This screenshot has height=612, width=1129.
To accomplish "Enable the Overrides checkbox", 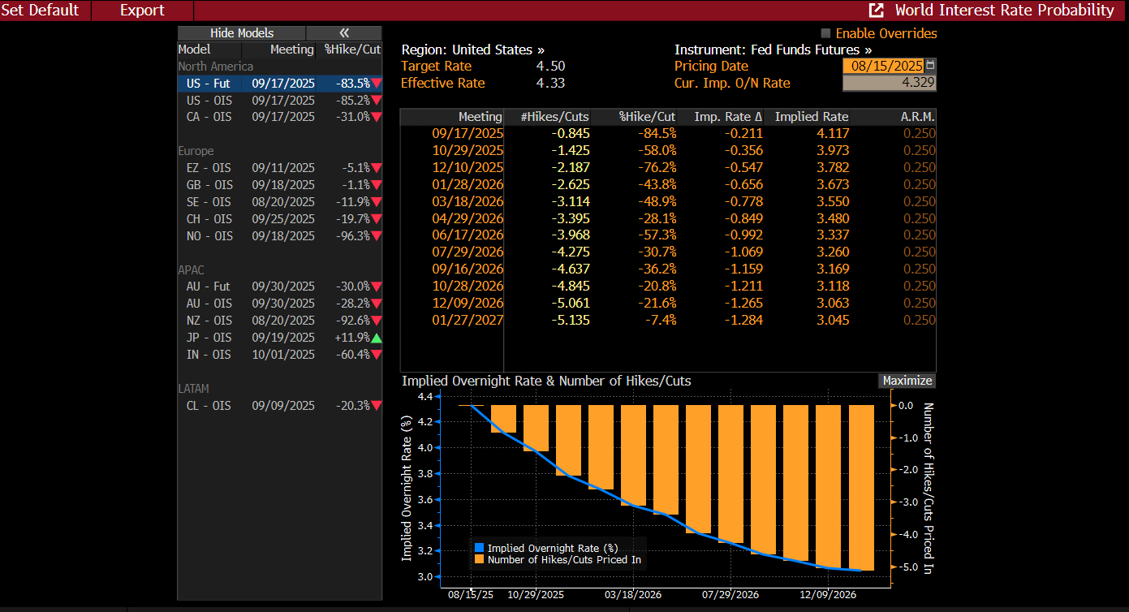I will coord(826,33).
